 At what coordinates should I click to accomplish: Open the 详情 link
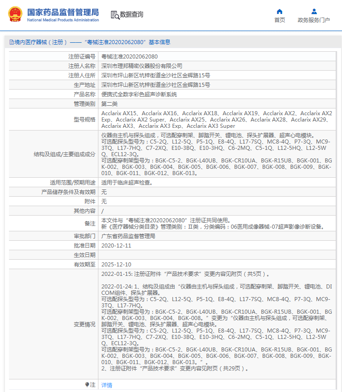coord(107,385)
